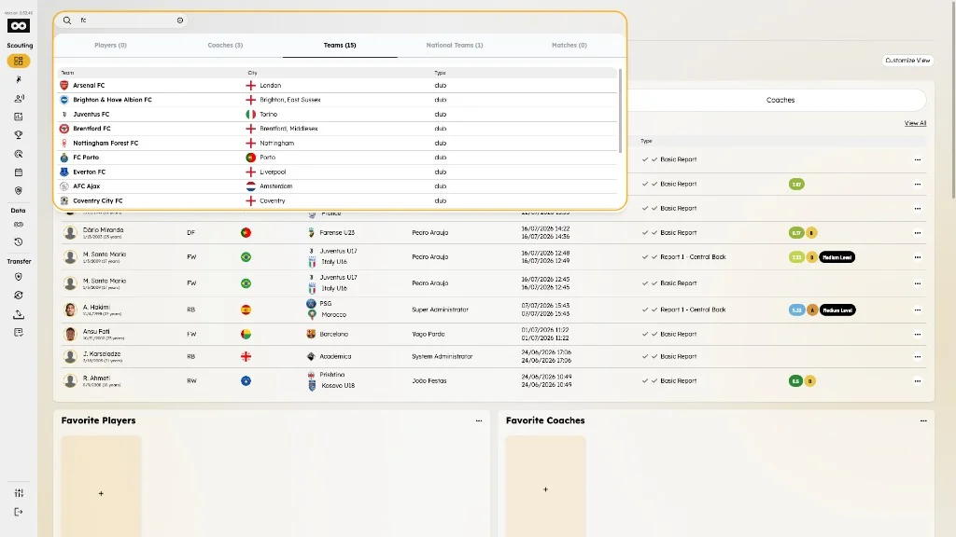This screenshot has width=956, height=537.
Task: Open three-dot menu for Favorite Coaches
Action: 923,420
